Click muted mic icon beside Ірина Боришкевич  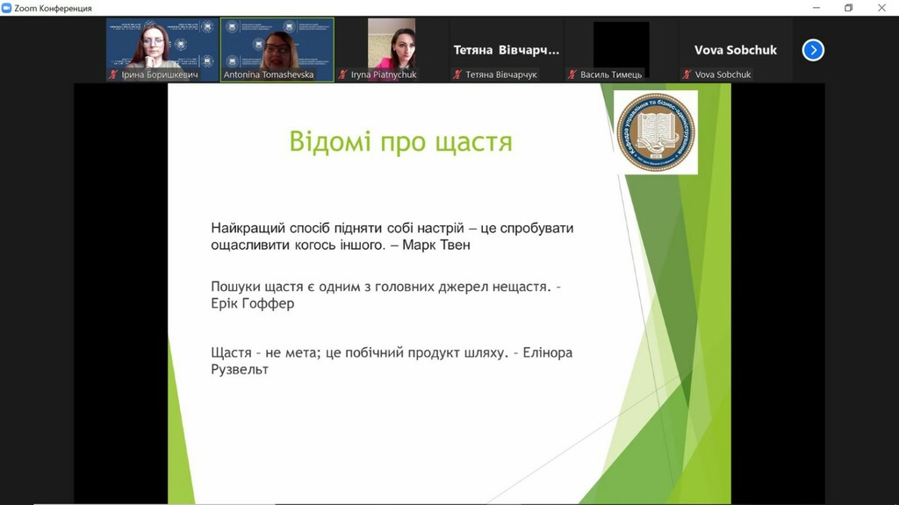(113, 75)
